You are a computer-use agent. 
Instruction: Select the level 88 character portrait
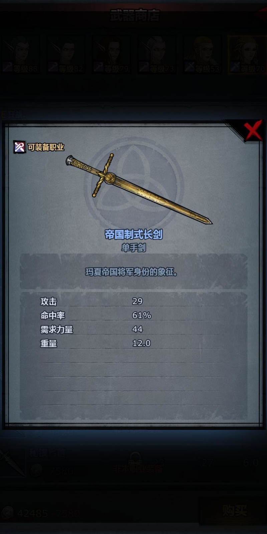[21, 54]
